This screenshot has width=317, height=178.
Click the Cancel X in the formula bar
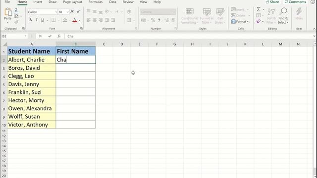pyautogui.click(x=40, y=36)
